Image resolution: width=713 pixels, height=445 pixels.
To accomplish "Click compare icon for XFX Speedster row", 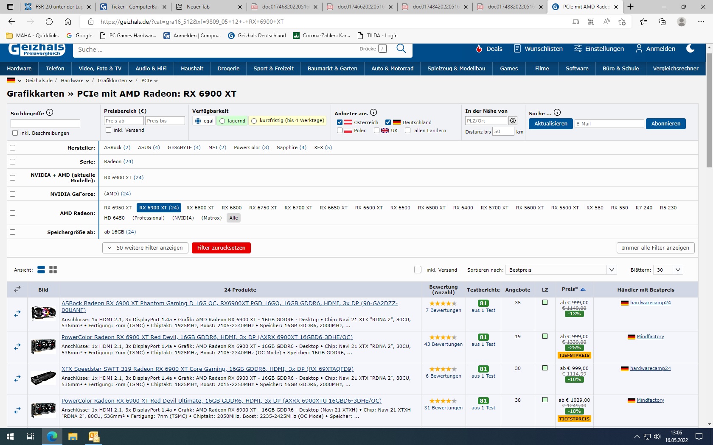I will point(17,378).
